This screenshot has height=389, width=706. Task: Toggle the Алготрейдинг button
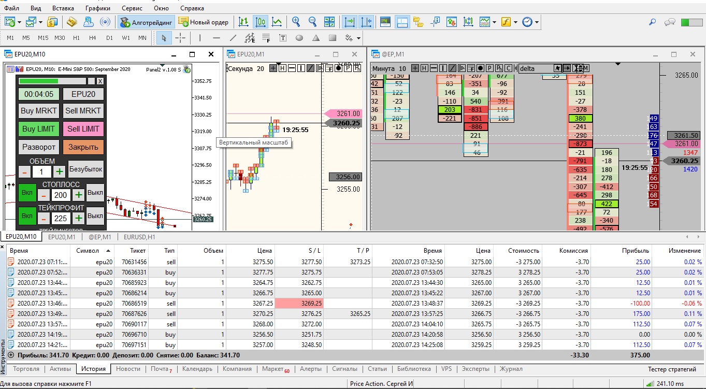[146, 22]
